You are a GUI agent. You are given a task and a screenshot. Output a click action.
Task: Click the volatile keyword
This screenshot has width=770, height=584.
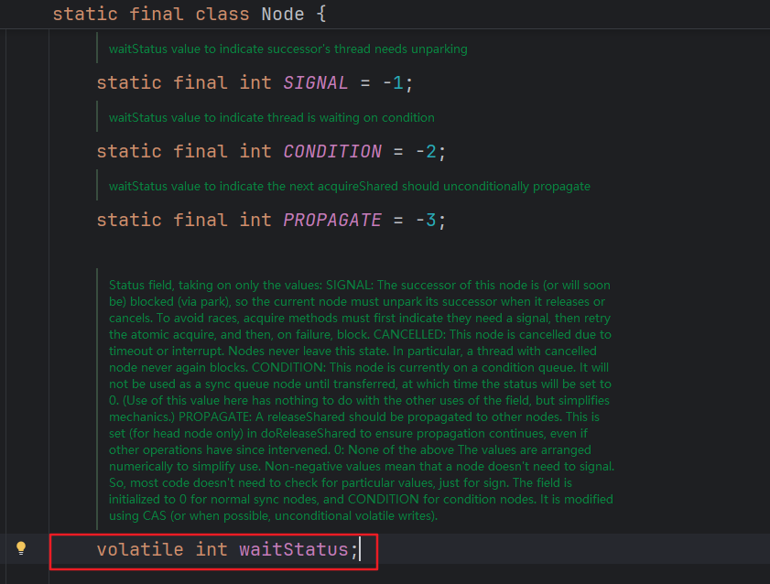pyautogui.click(x=140, y=549)
